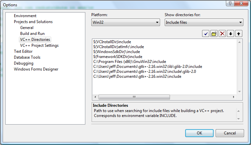Select Windows Forms Designer category

(x=36, y=69)
